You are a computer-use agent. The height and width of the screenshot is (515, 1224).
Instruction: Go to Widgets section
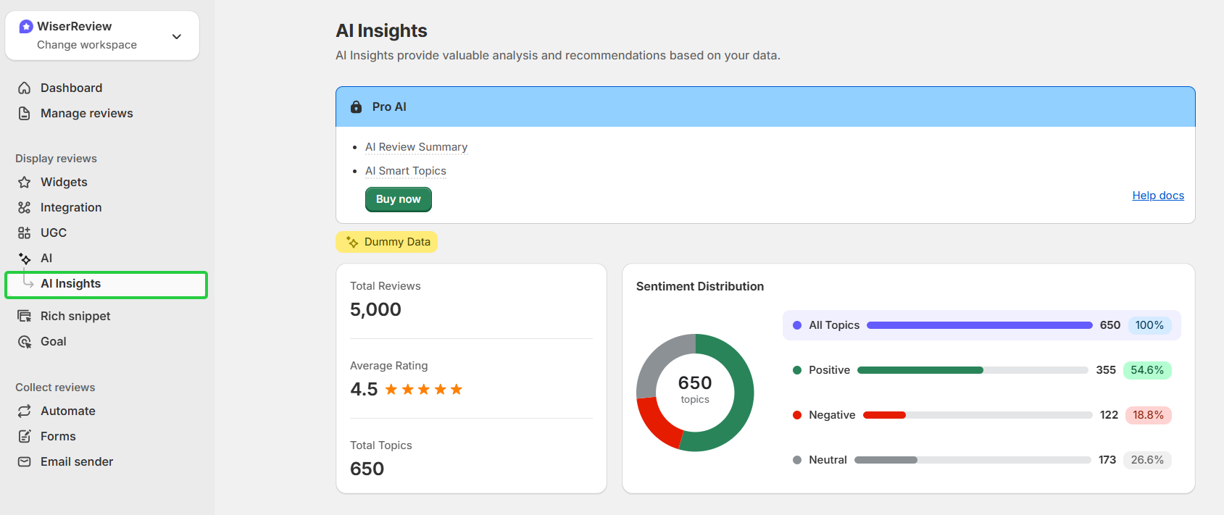coord(64,182)
